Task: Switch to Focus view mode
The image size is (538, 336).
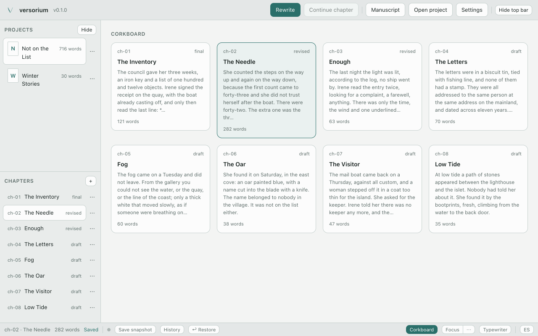Action: coord(452,330)
